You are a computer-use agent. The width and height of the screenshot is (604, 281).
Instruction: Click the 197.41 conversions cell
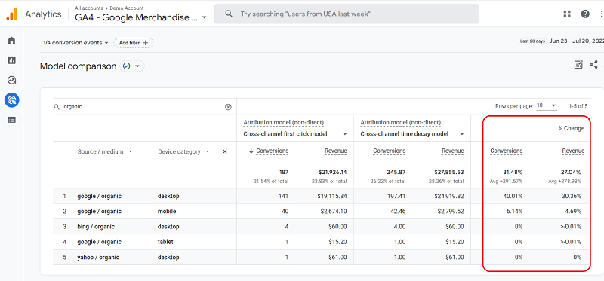[396, 196]
